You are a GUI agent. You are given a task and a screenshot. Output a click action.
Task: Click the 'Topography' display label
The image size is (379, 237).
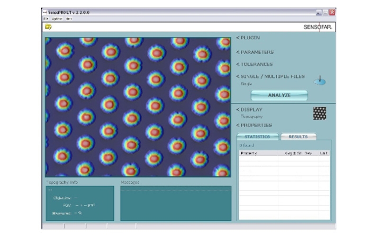pyautogui.click(x=252, y=117)
